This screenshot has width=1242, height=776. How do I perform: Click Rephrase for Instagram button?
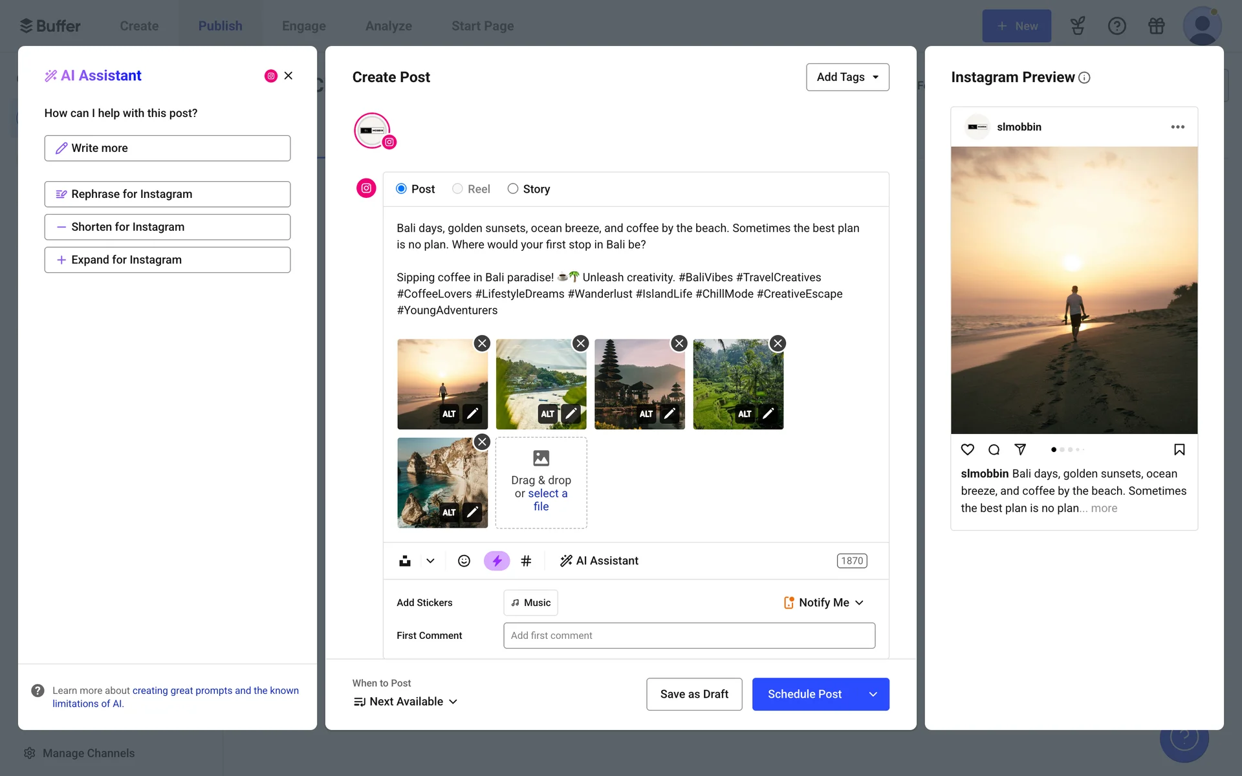point(167,194)
